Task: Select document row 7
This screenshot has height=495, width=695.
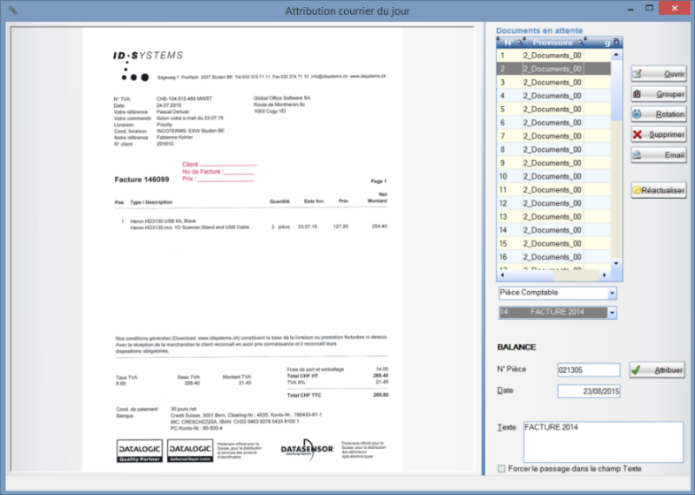Action: pyautogui.click(x=554, y=136)
